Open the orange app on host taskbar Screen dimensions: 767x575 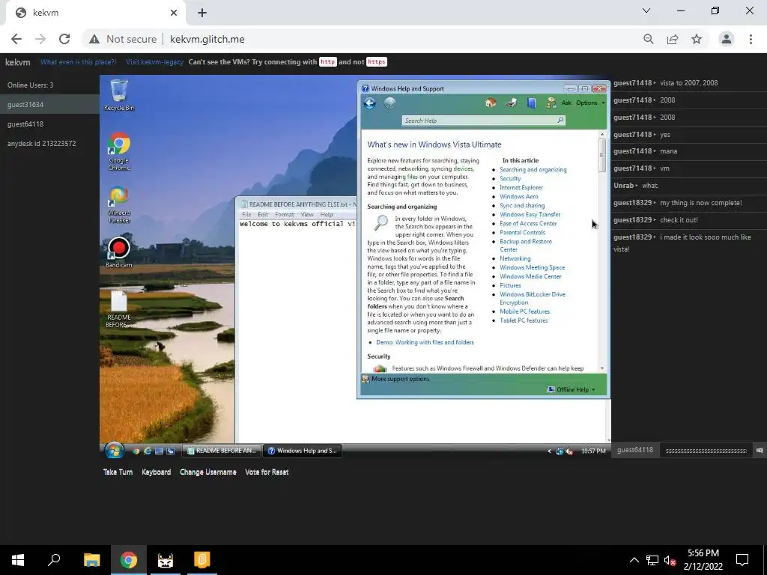coord(202,560)
